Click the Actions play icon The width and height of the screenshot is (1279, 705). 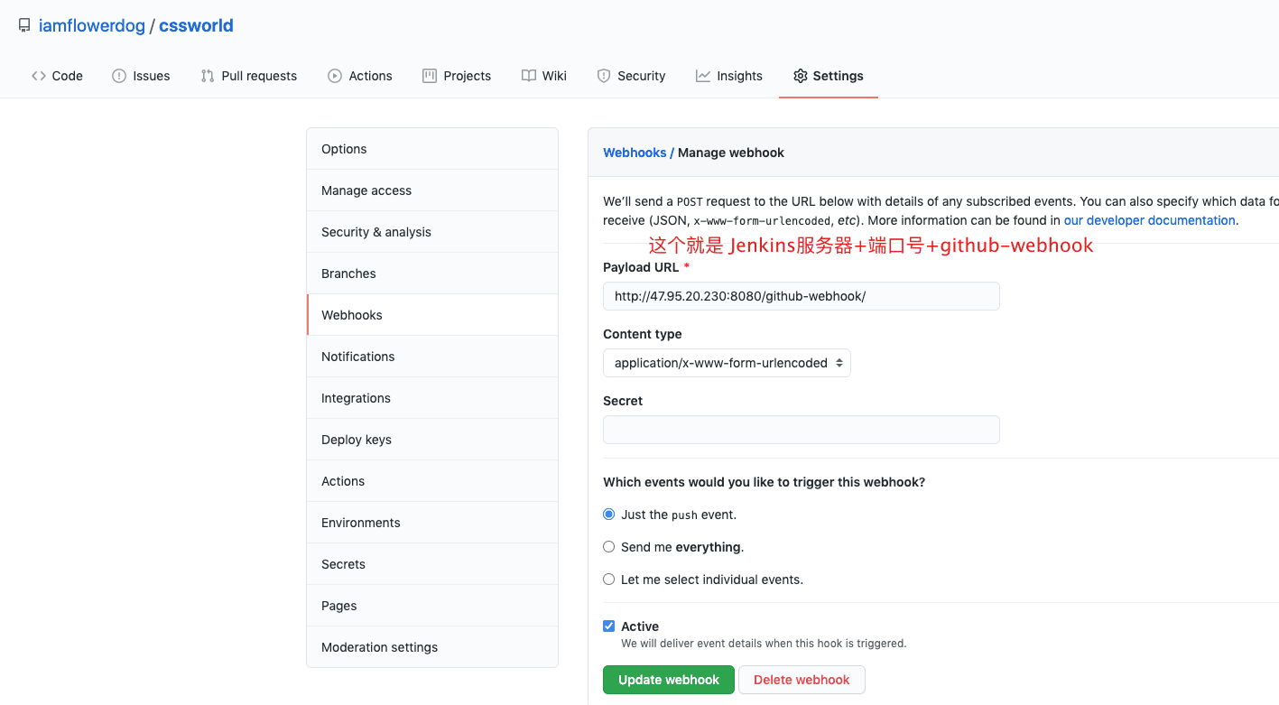pos(335,76)
